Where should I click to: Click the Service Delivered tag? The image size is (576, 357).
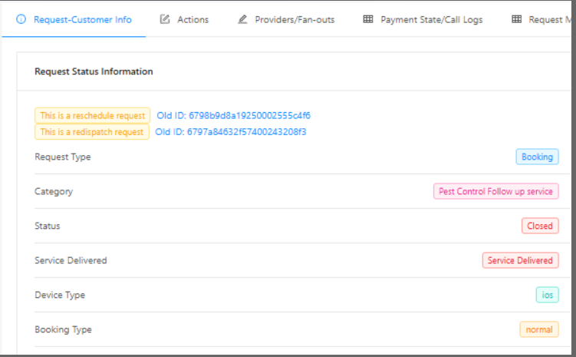point(519,260)
